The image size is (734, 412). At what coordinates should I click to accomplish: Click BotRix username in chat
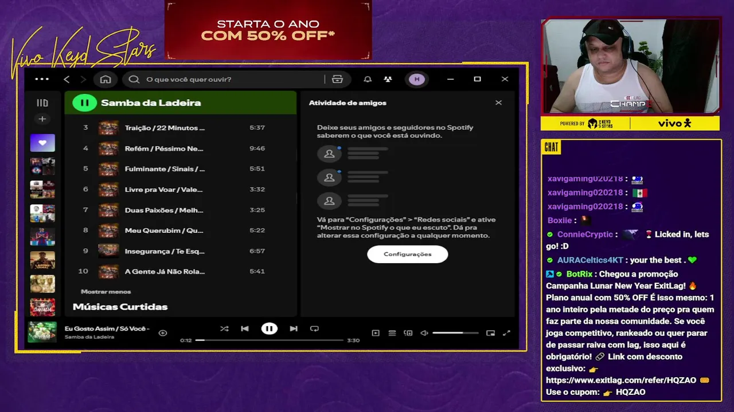tap(580, 274)
